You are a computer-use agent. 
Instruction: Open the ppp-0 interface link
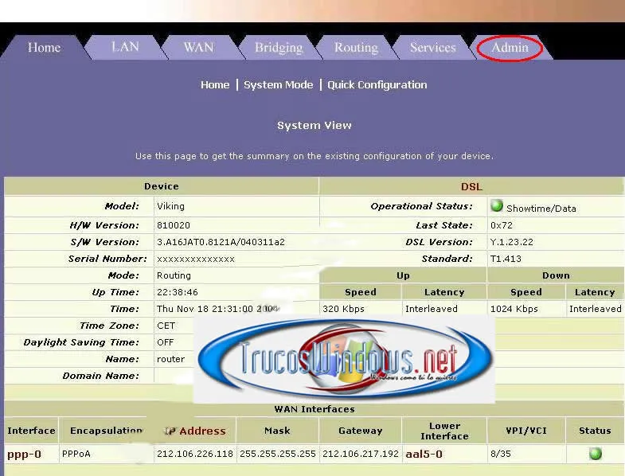(x=24, y=455)
